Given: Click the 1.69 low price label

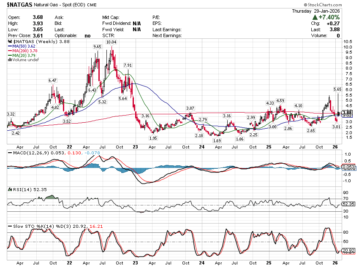Looking at the screenshot, I should point(217,140).
